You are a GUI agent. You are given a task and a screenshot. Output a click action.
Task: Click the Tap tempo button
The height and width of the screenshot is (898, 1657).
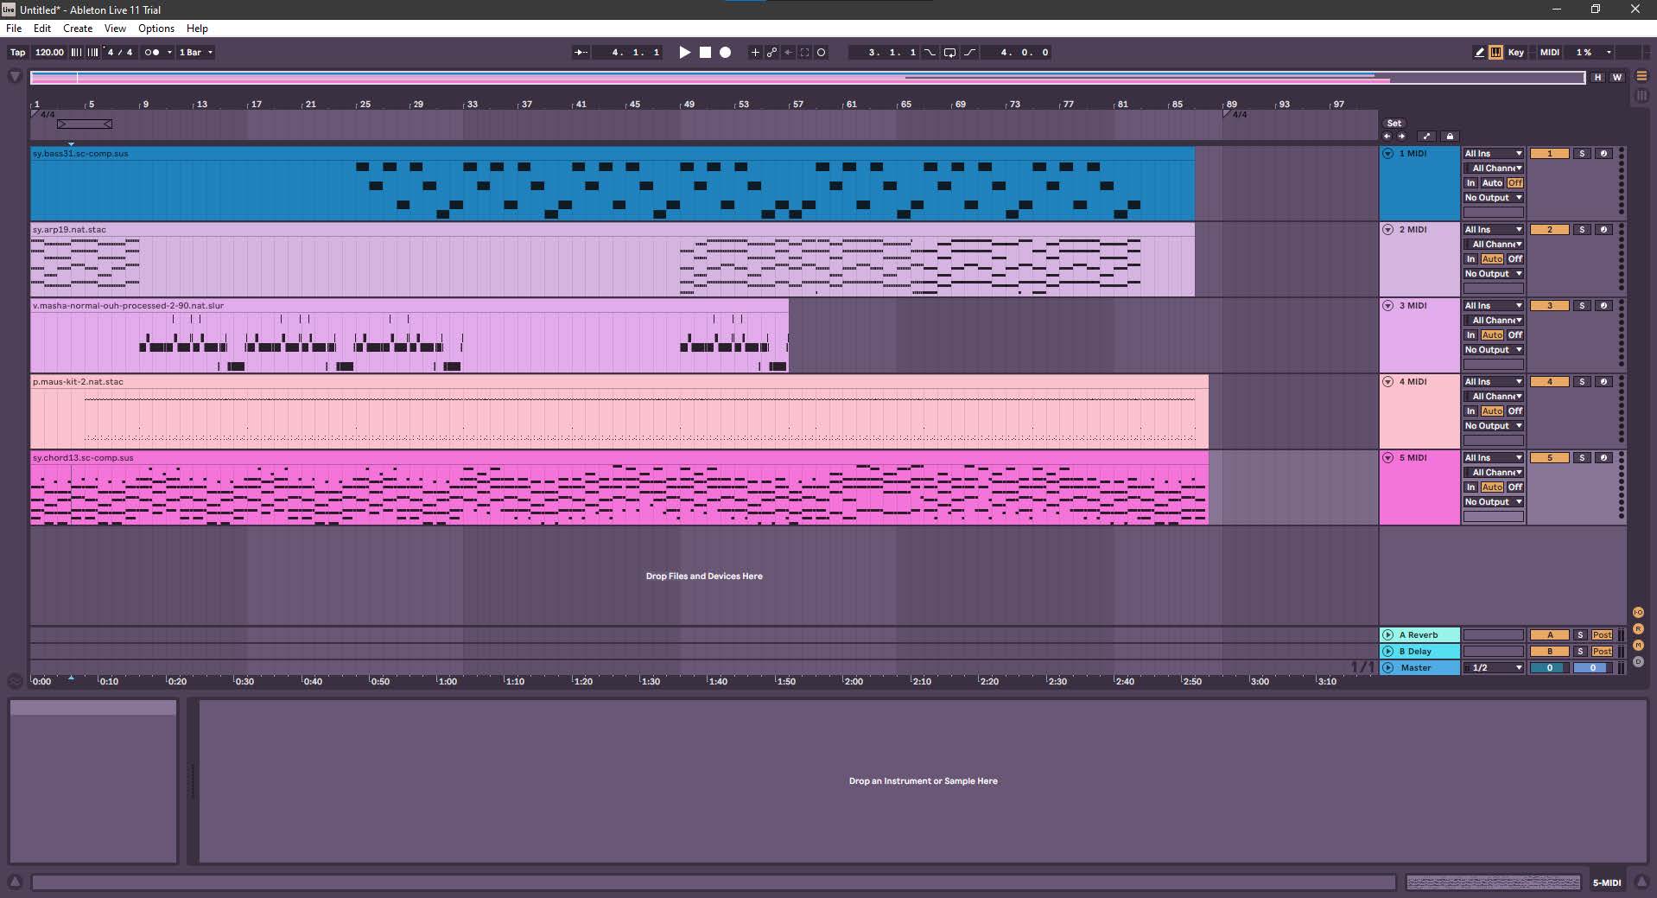(17, 53)
